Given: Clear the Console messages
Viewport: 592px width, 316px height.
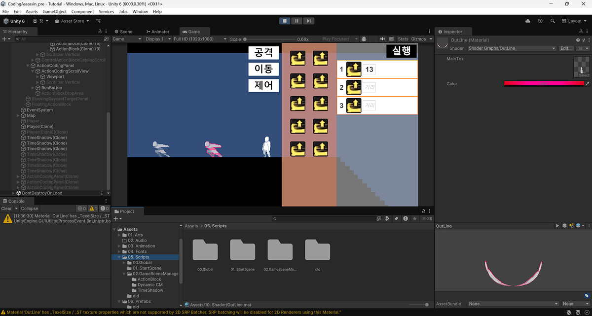Looking at the screenshot, I should (x=6, y=209).
